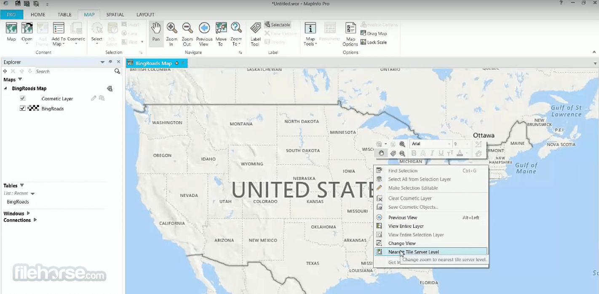Close the Explorer panel
This screenshot has height=294, width=599.
pyautogui.click(x=118, y=62)
